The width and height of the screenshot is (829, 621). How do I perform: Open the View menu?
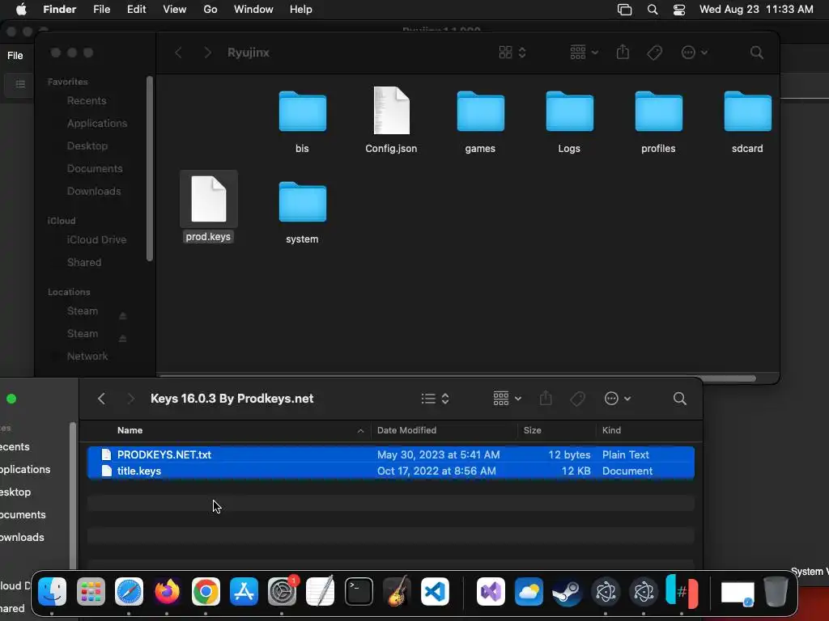175,10
